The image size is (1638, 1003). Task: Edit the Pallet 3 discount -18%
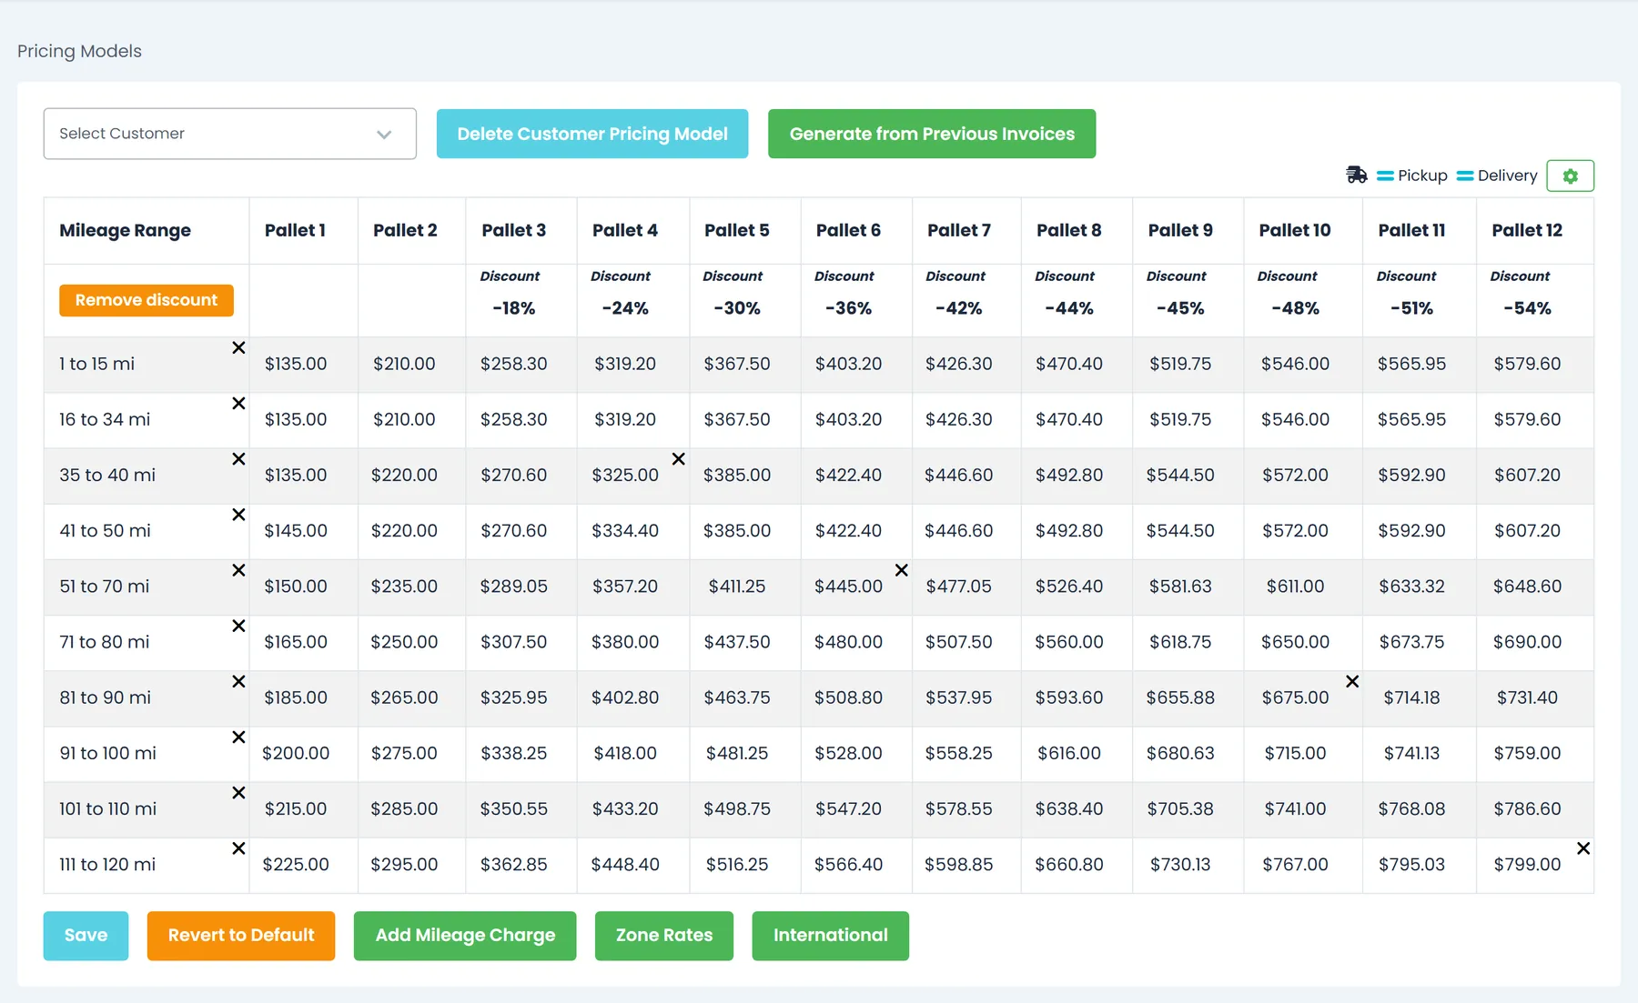point(514,308)
